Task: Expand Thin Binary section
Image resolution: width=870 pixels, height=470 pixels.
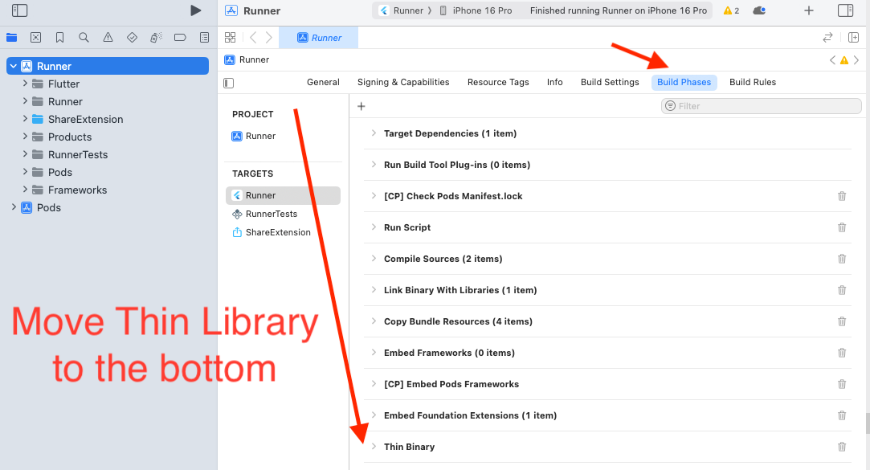Action: pyautogui.click(x=374, y=447)
